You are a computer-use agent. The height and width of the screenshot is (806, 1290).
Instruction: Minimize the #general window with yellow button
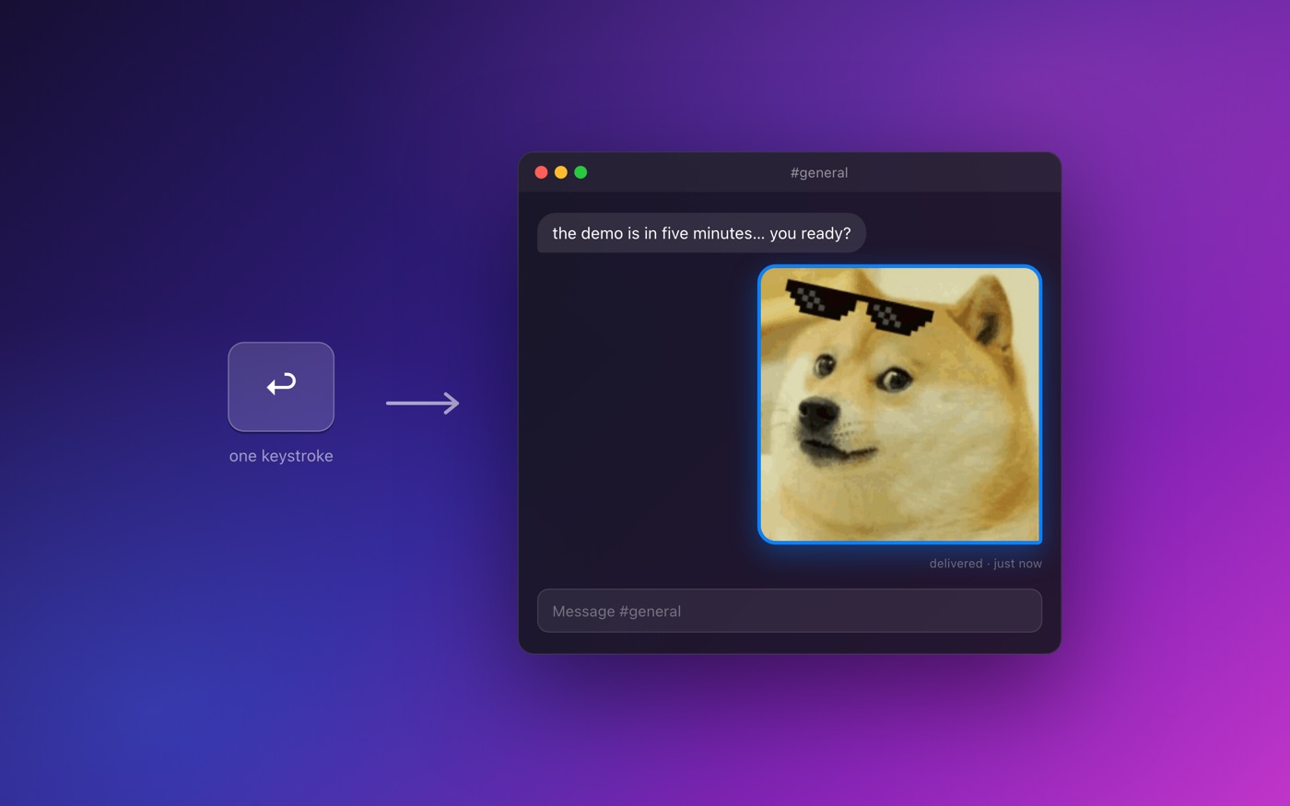pyautogui.click(x=560, y=172)
